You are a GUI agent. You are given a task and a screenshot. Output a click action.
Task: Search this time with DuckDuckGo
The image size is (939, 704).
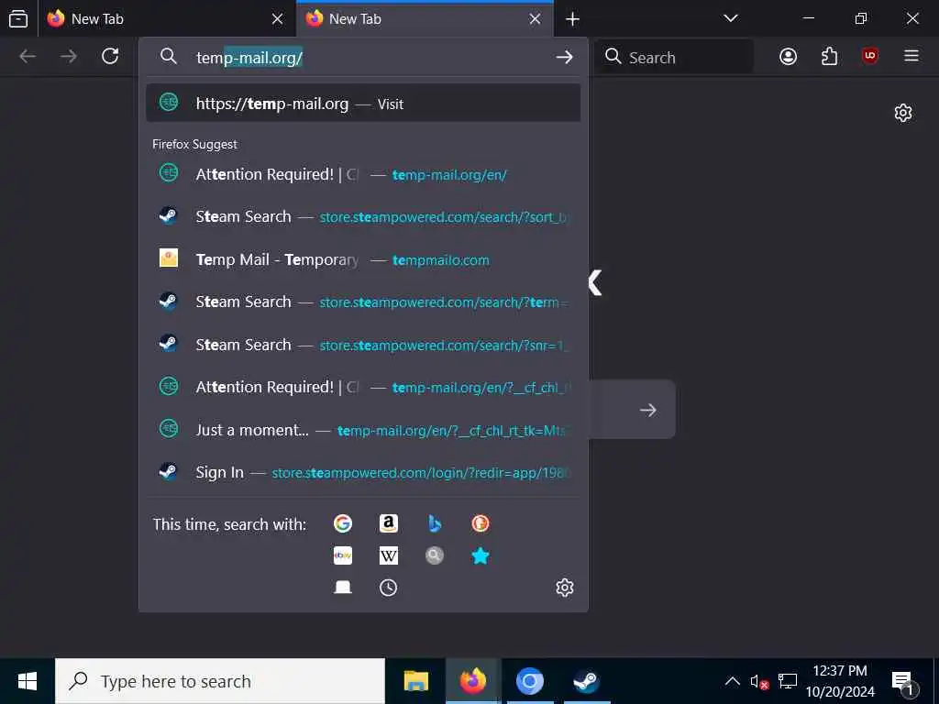click(x=481, y=523)
